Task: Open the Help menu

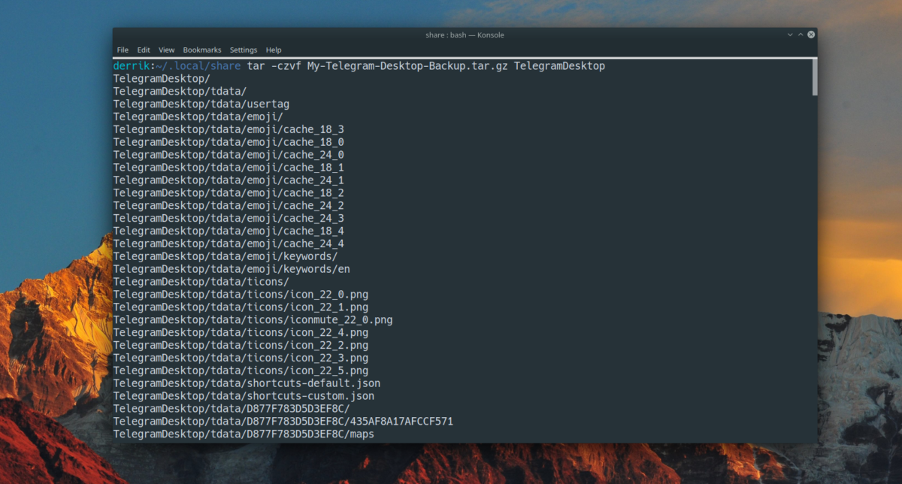Action: (x=274, y=50)
